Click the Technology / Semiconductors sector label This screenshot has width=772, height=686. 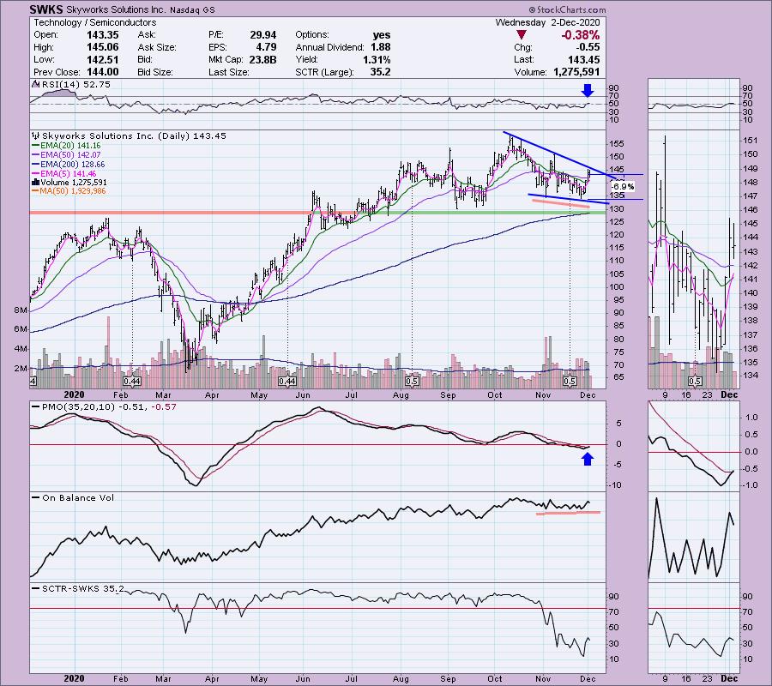click(x=95, y=22)
